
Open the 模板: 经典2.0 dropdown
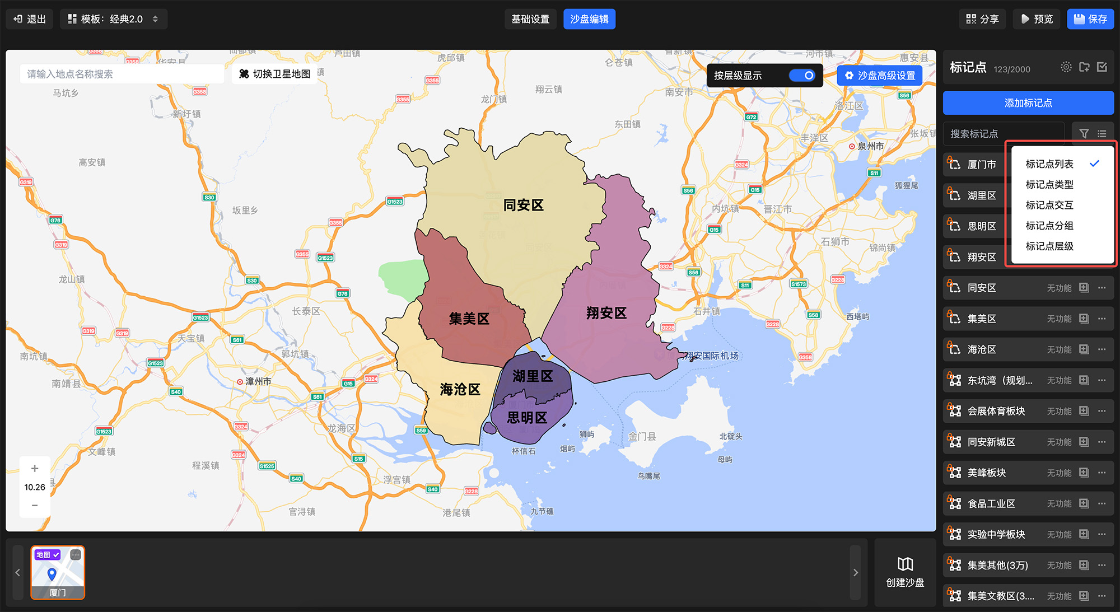pos(114,19)
